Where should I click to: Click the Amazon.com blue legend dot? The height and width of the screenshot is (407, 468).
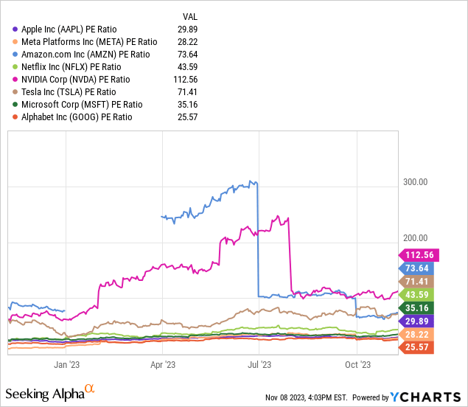[15, 54]
